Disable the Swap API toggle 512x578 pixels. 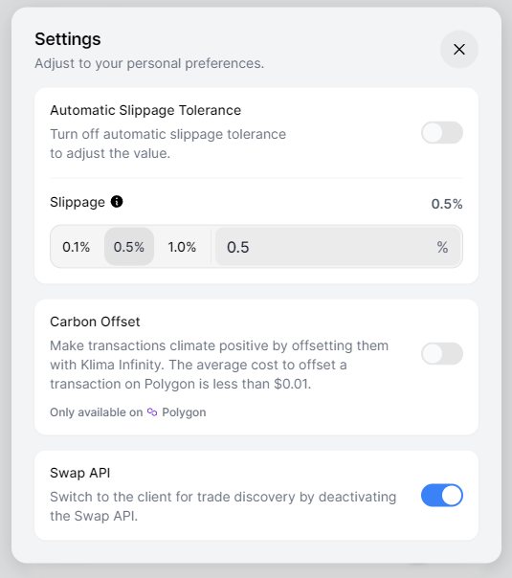pos(442,496)
